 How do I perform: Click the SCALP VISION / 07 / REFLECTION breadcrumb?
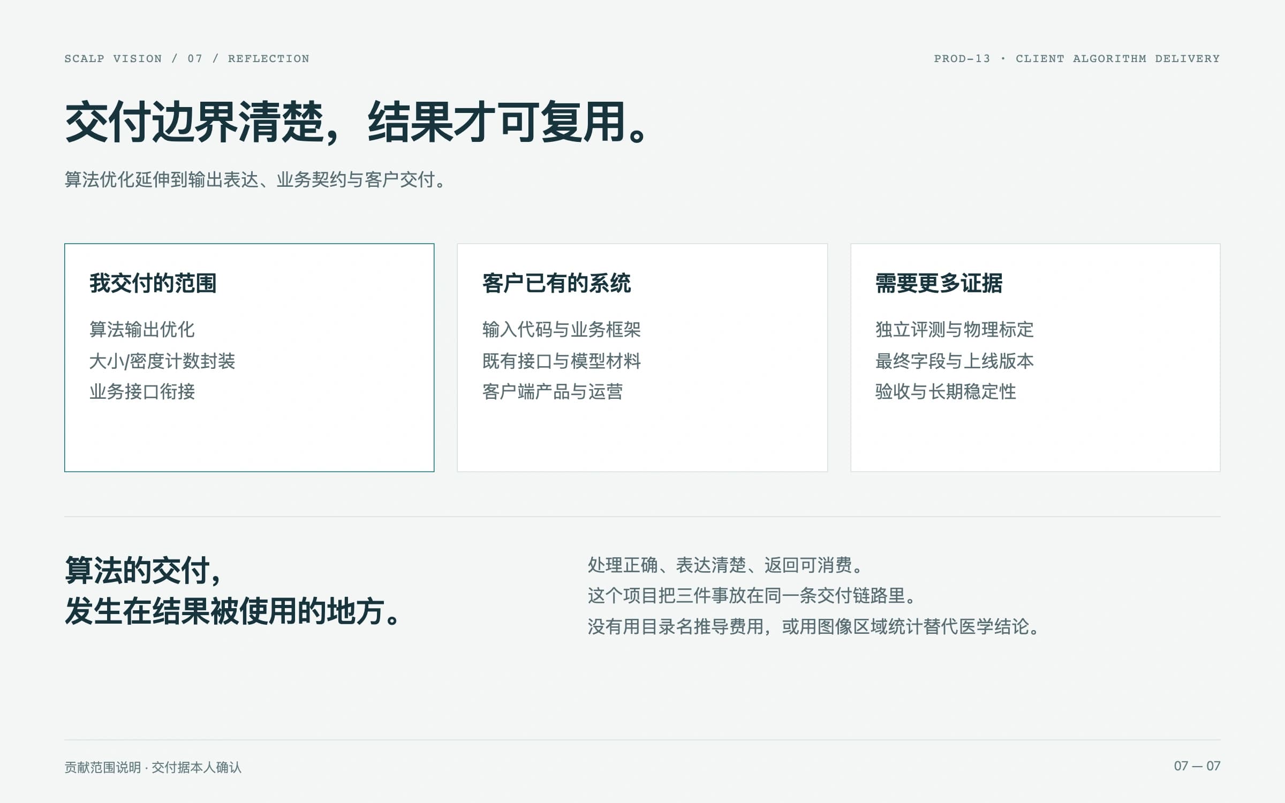coord(187,58)
